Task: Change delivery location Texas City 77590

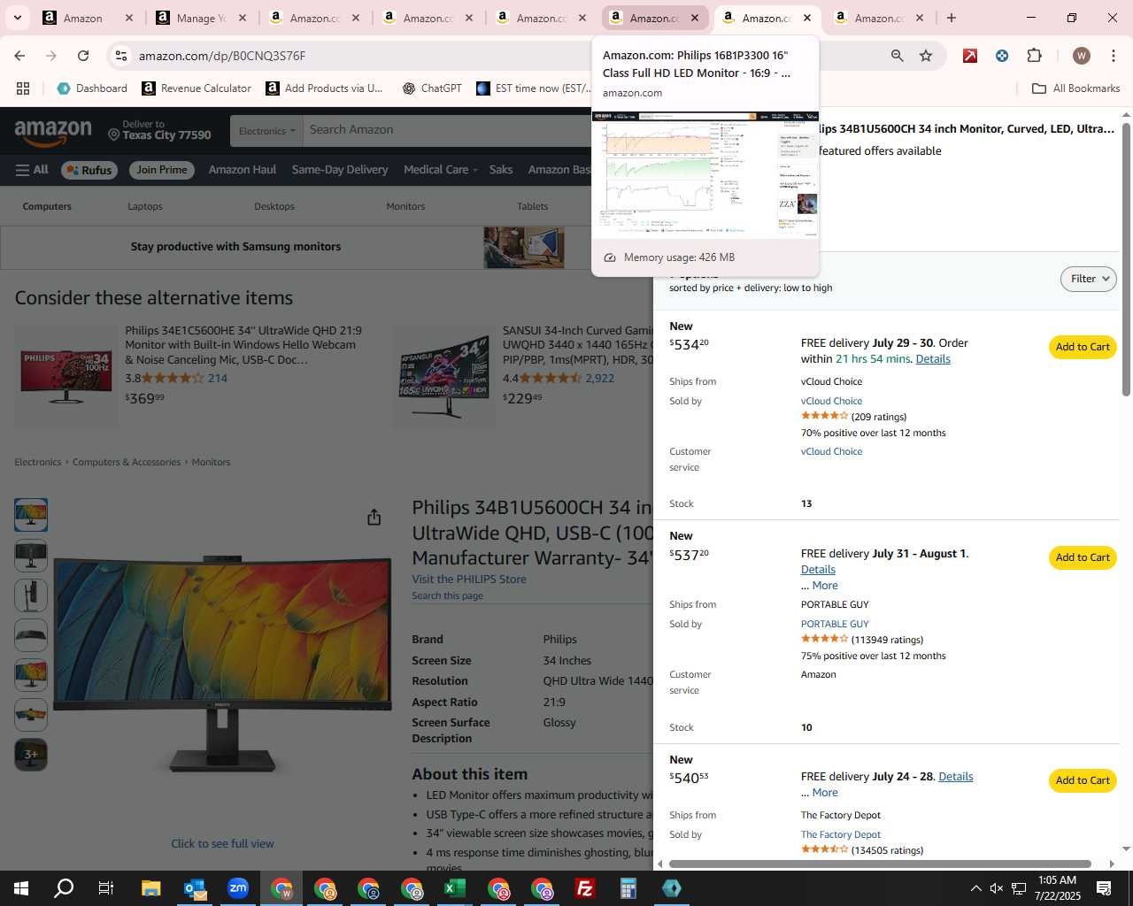Action: pos(159,130)
